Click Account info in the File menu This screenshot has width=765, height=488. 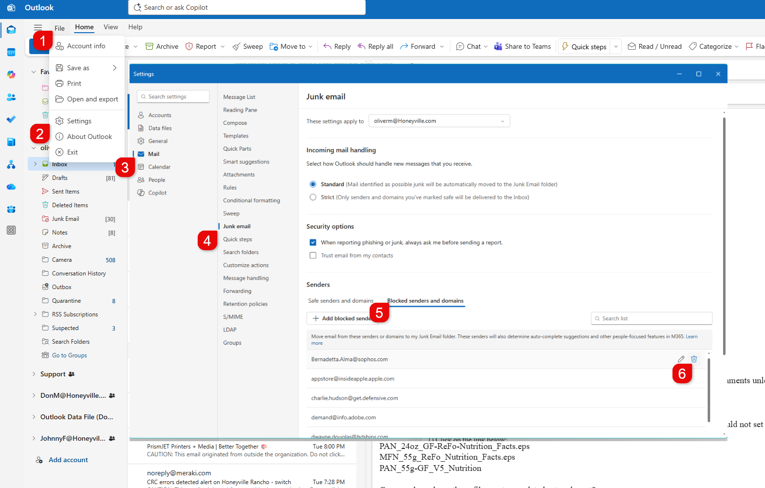tap(87, 46)
